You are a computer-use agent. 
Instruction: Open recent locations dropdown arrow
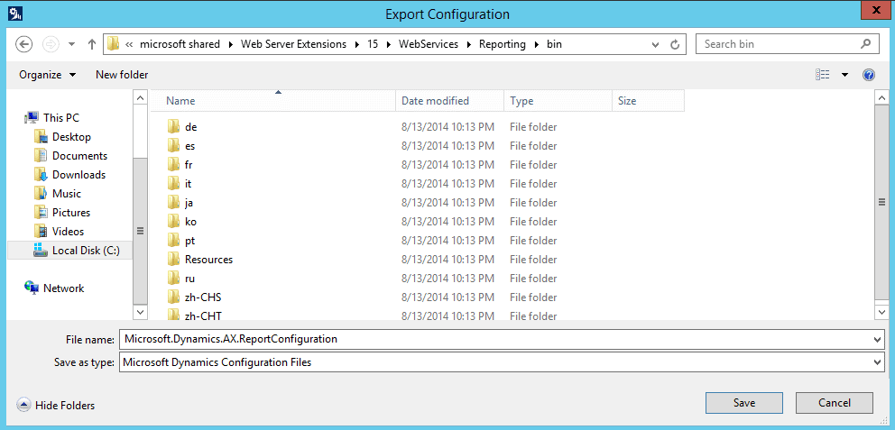[x=71, y=44]
